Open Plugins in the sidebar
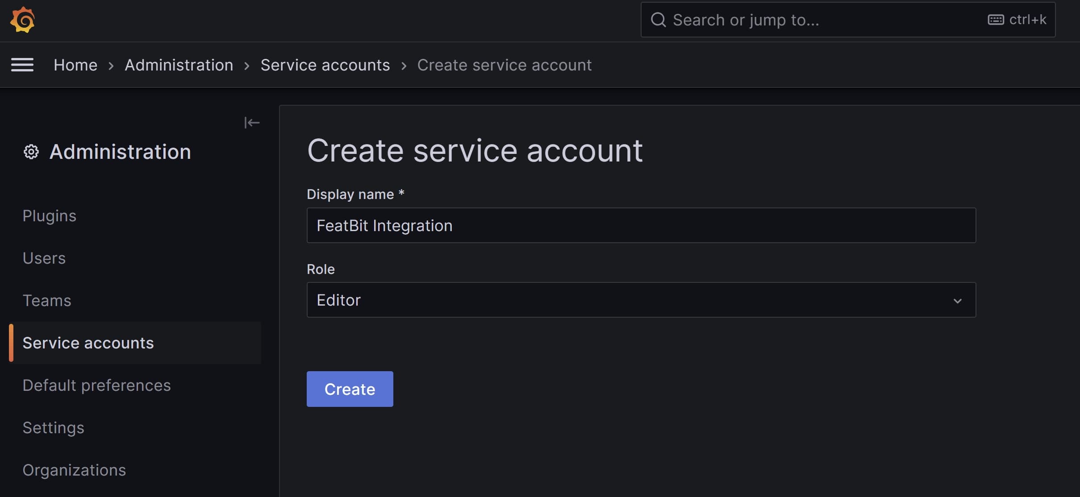 click(50, 216)
